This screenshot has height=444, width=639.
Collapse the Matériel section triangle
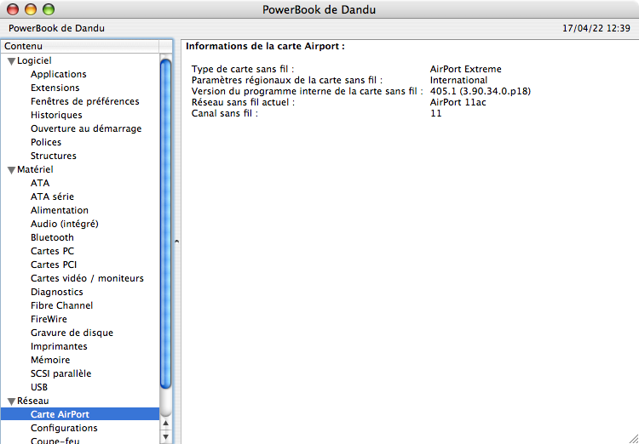(x=11, y=170)
